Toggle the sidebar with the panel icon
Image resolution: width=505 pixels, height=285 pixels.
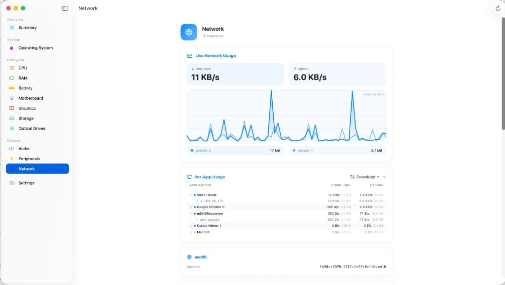coord(65,8)
